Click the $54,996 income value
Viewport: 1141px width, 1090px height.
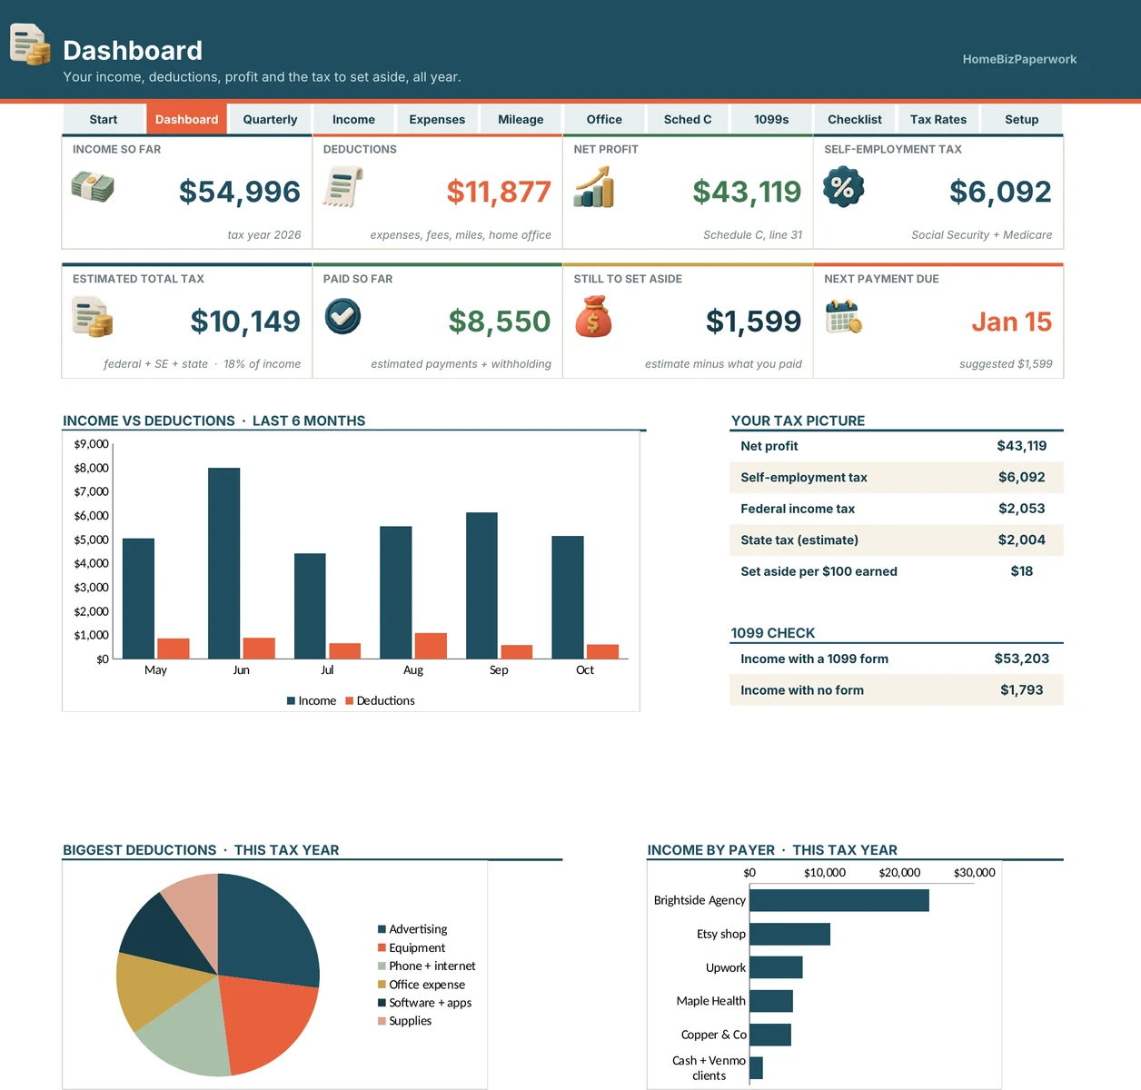(240, 192)
